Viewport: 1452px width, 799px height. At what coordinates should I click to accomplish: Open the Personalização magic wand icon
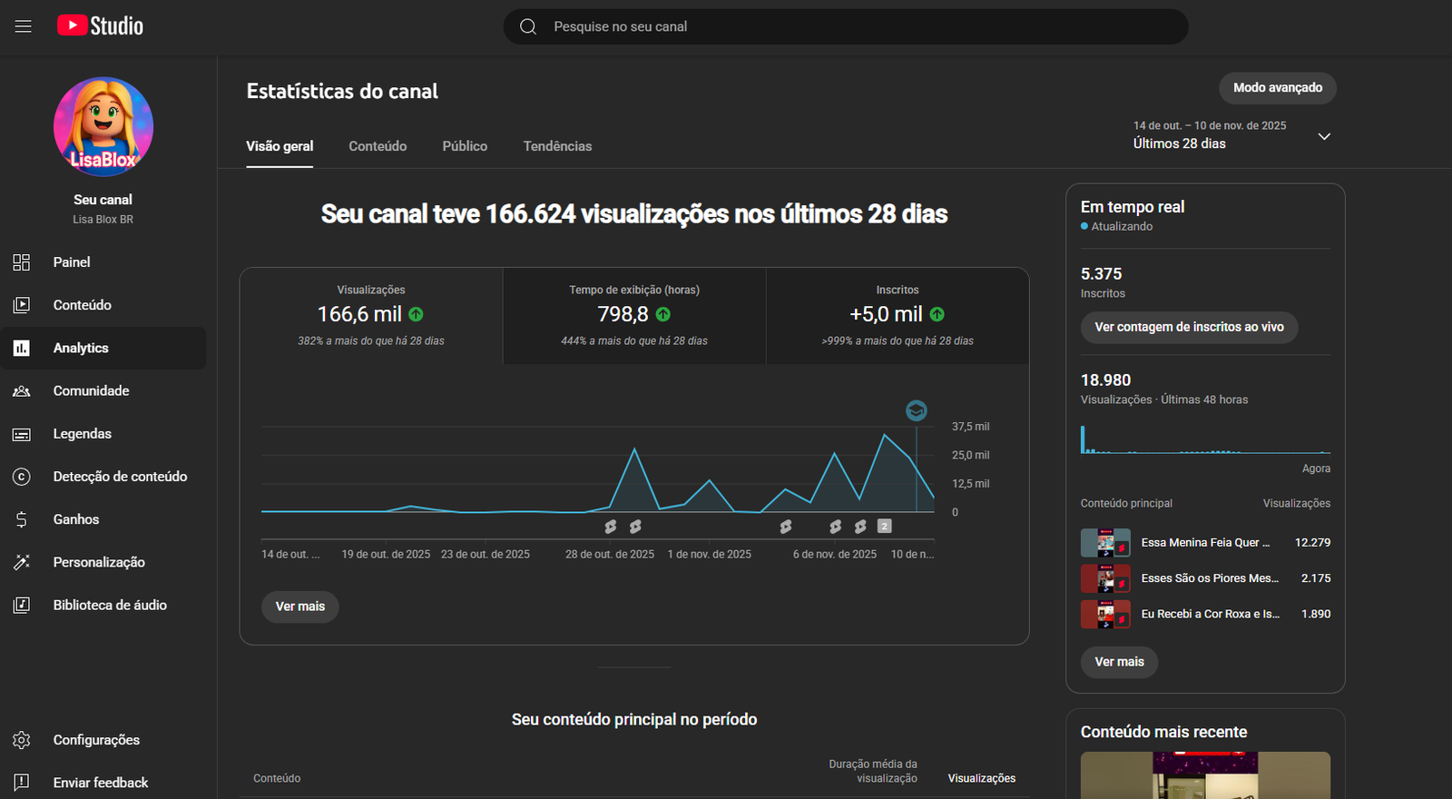pyautogui.click(x=22, y=562)
